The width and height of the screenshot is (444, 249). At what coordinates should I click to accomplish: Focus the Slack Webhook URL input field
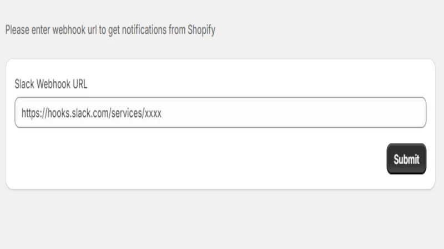(x=220, y=112)
